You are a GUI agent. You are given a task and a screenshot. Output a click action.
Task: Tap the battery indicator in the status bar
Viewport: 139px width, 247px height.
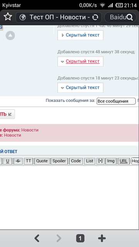[x=119, y=5]
